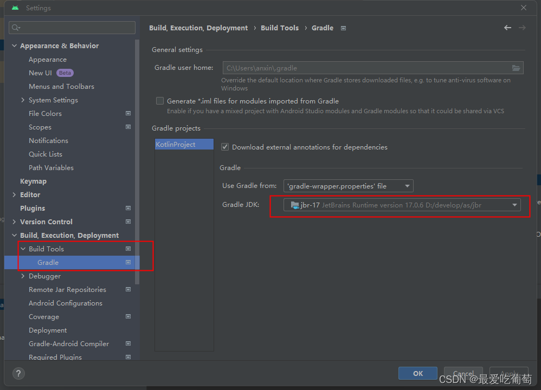Expand the Editor section
The width and height of the screenshot is (541, 390).
tap(14, 194)
